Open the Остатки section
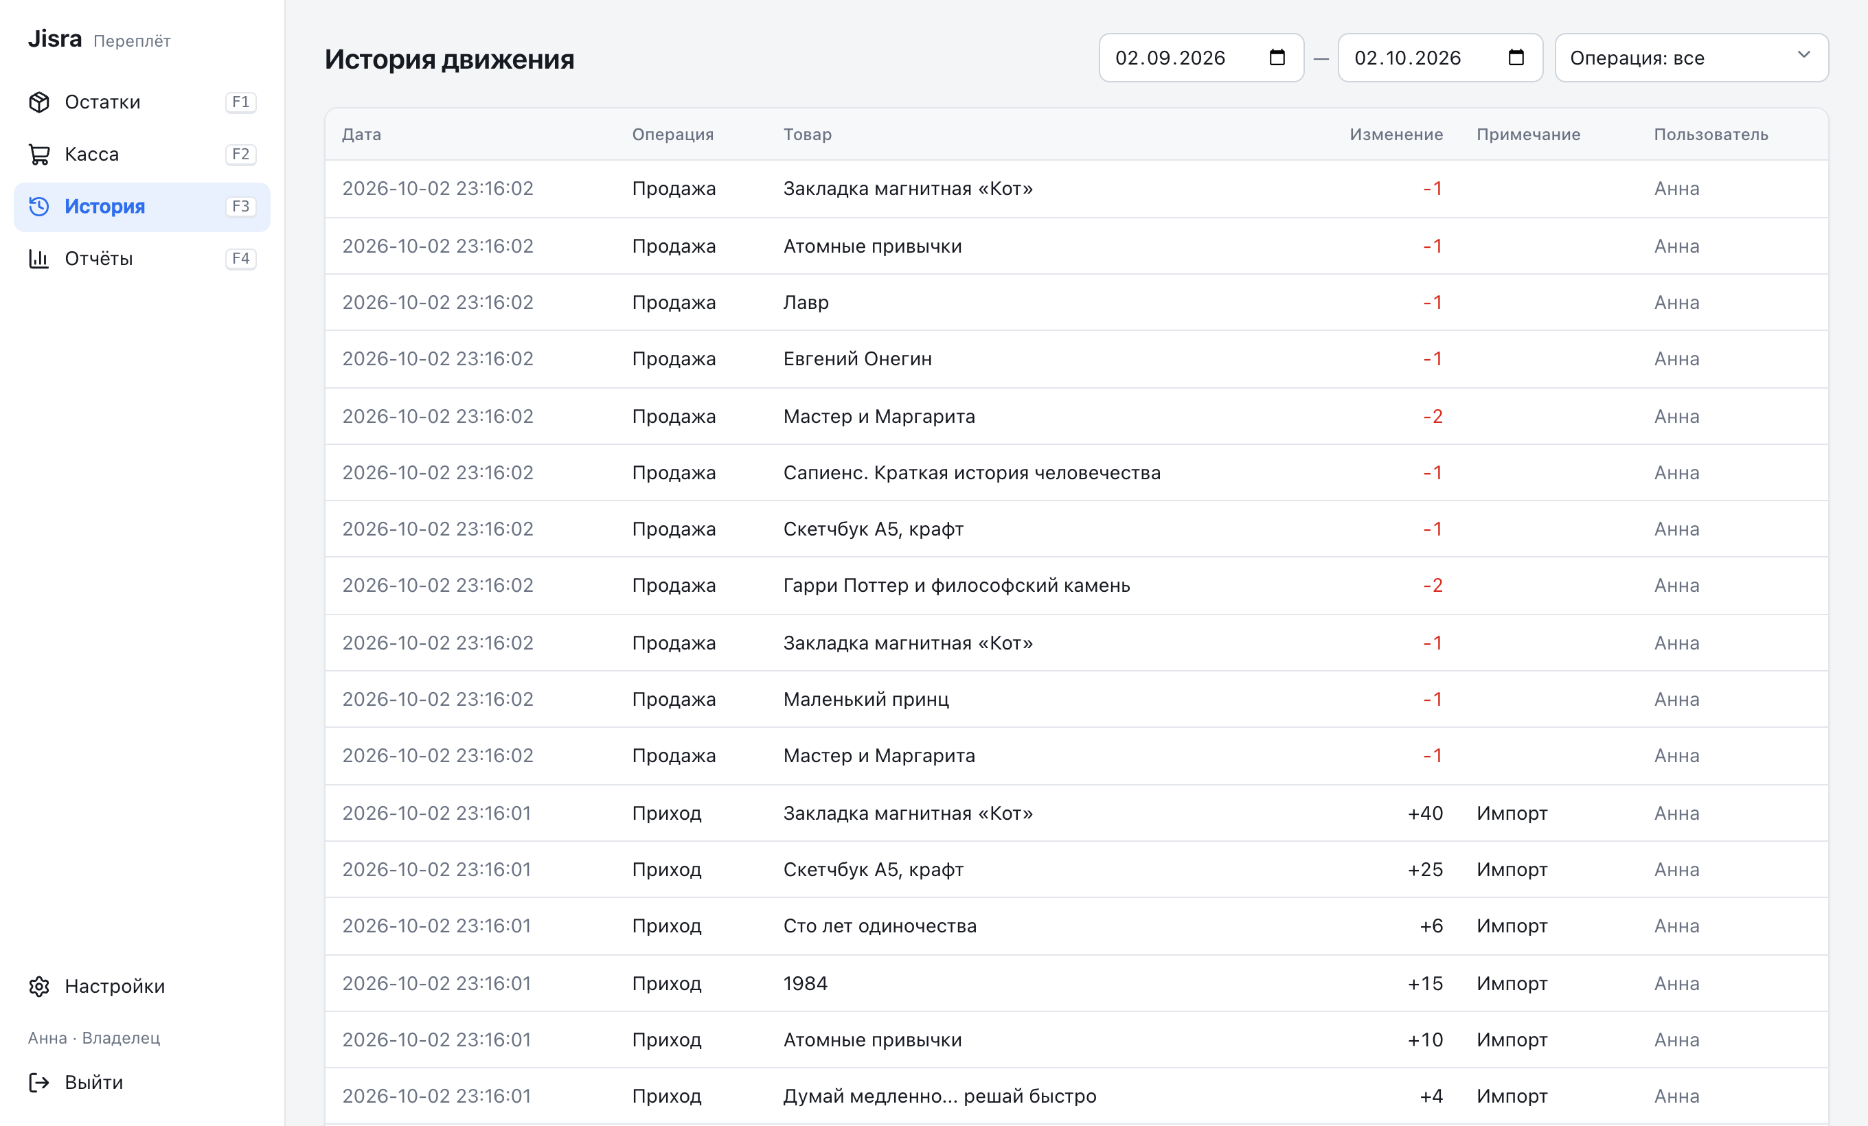The image size is (1868, 1126). coord(141,102)
